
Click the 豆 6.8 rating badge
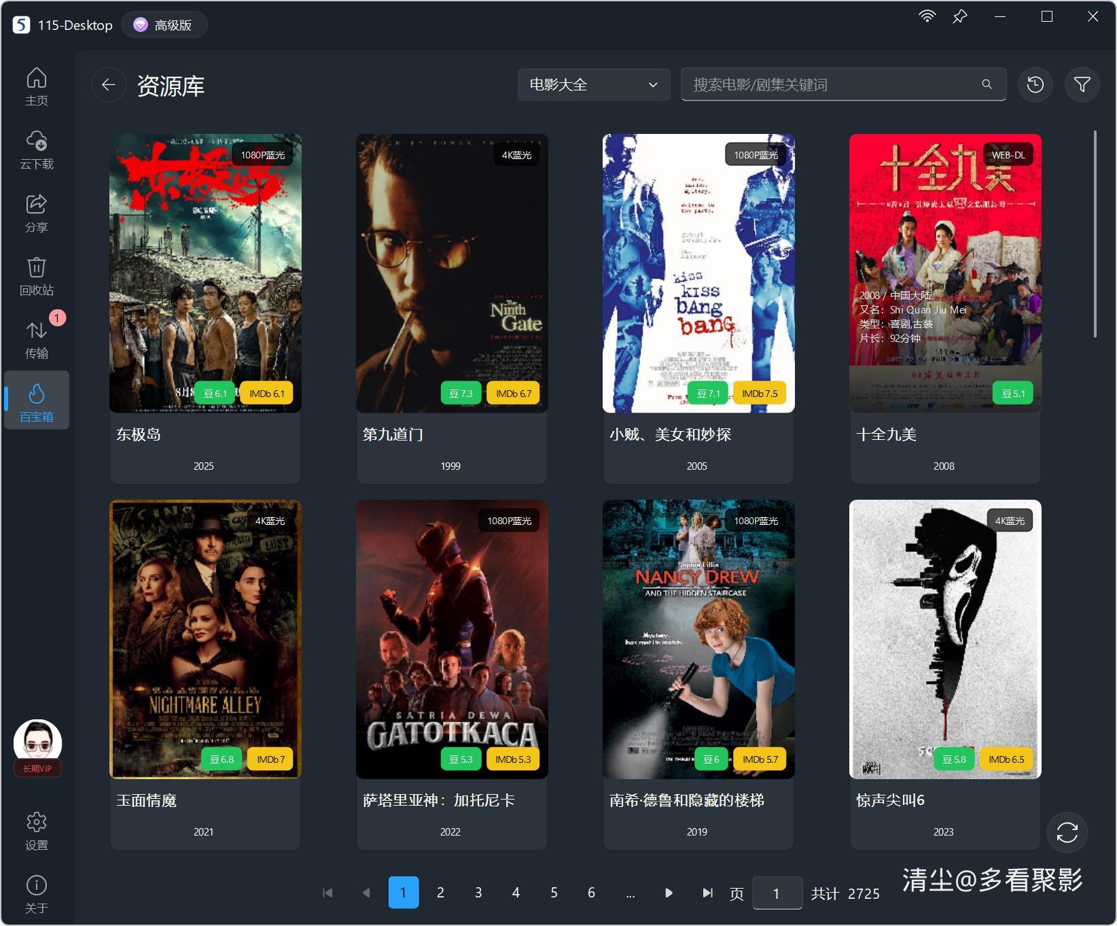pos(221,759)
